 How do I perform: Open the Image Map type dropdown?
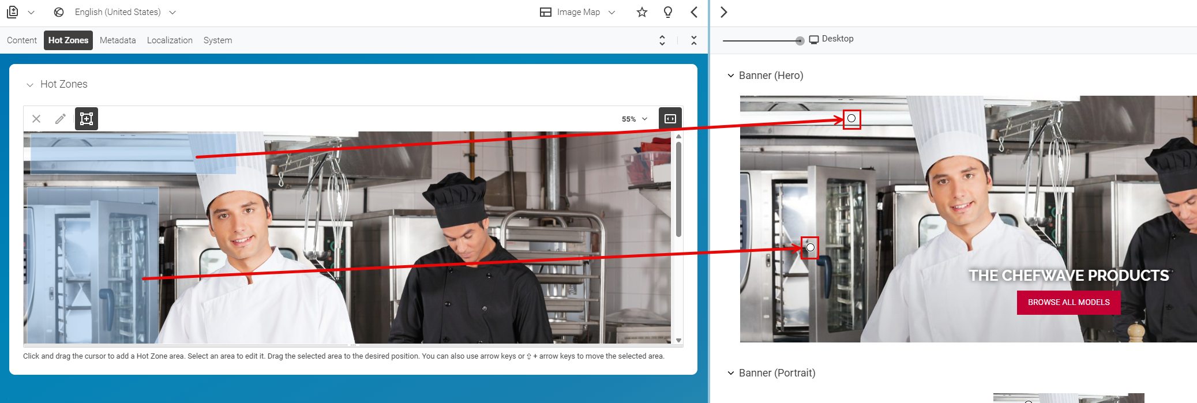578,12
